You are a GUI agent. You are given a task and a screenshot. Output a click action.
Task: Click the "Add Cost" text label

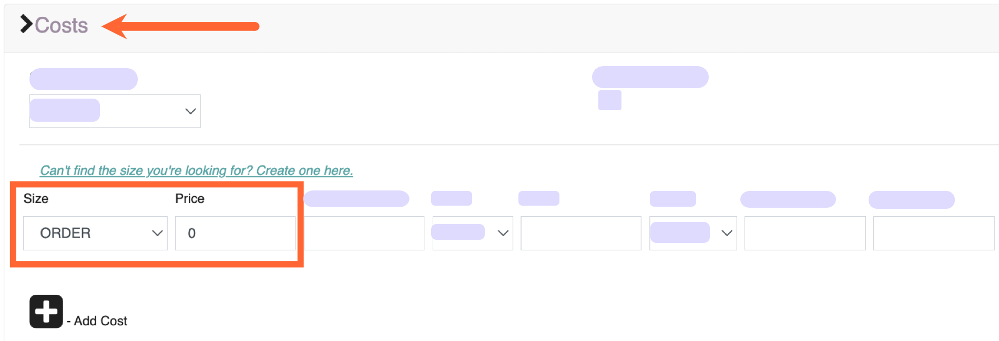[100, 321]
